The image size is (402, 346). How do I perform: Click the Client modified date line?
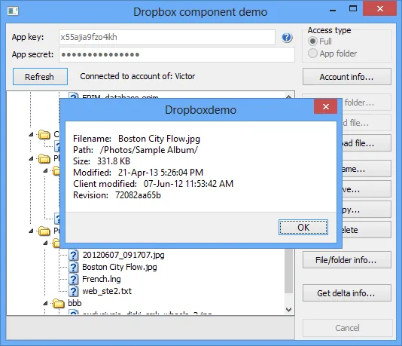pos(153,184)
